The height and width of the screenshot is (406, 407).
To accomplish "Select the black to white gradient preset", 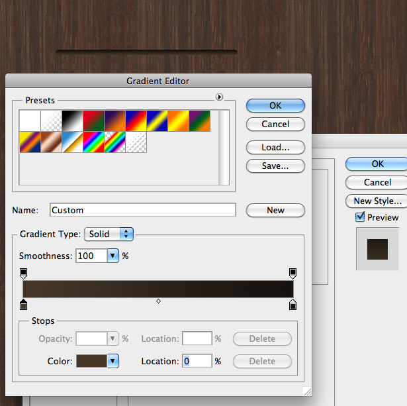I will point(72,121).
